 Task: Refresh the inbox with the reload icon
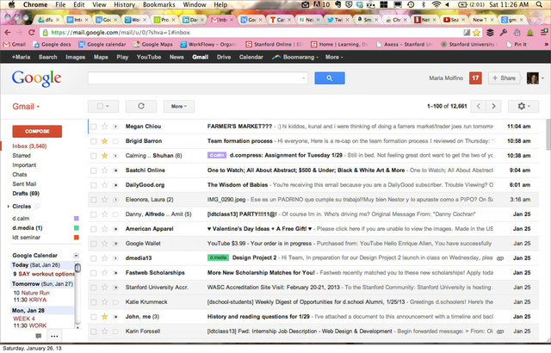[x=142, y=106]
